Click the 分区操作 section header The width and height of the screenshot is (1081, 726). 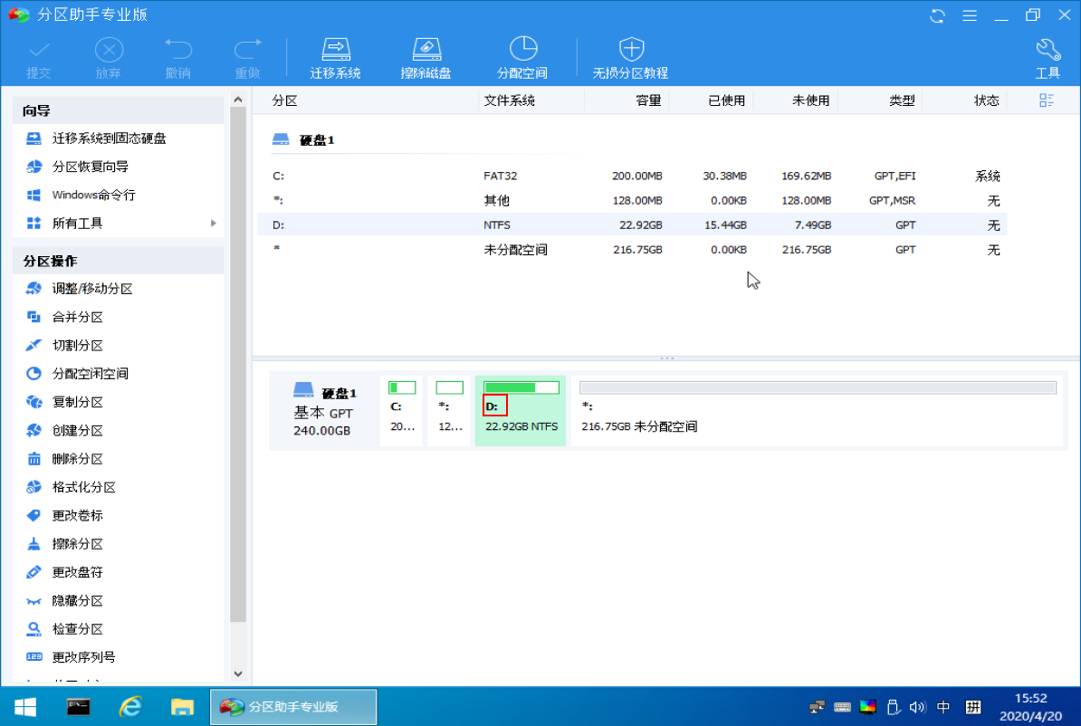point(118,261)
